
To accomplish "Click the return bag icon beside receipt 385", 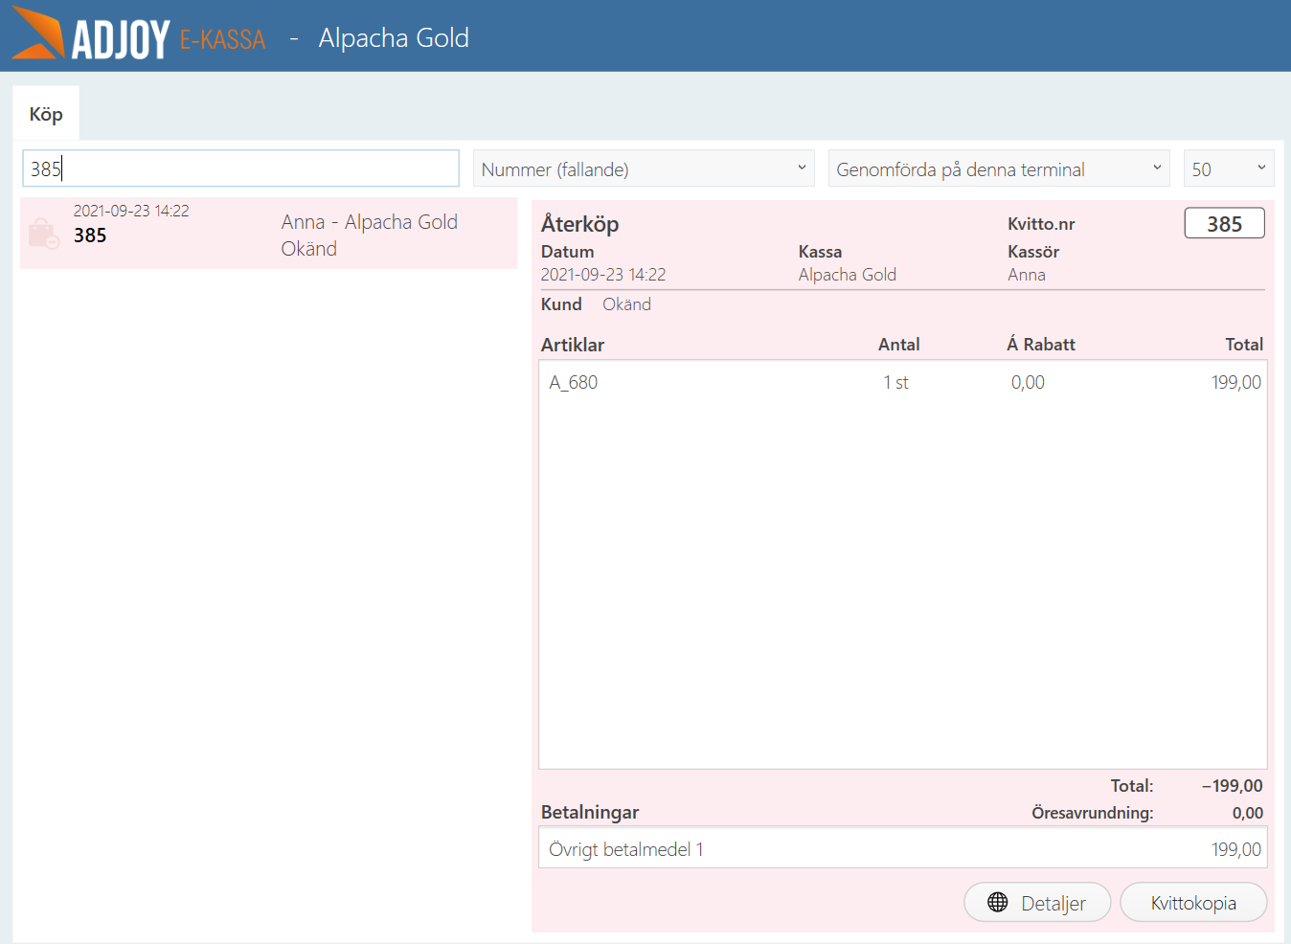I will tap(44, 234).
